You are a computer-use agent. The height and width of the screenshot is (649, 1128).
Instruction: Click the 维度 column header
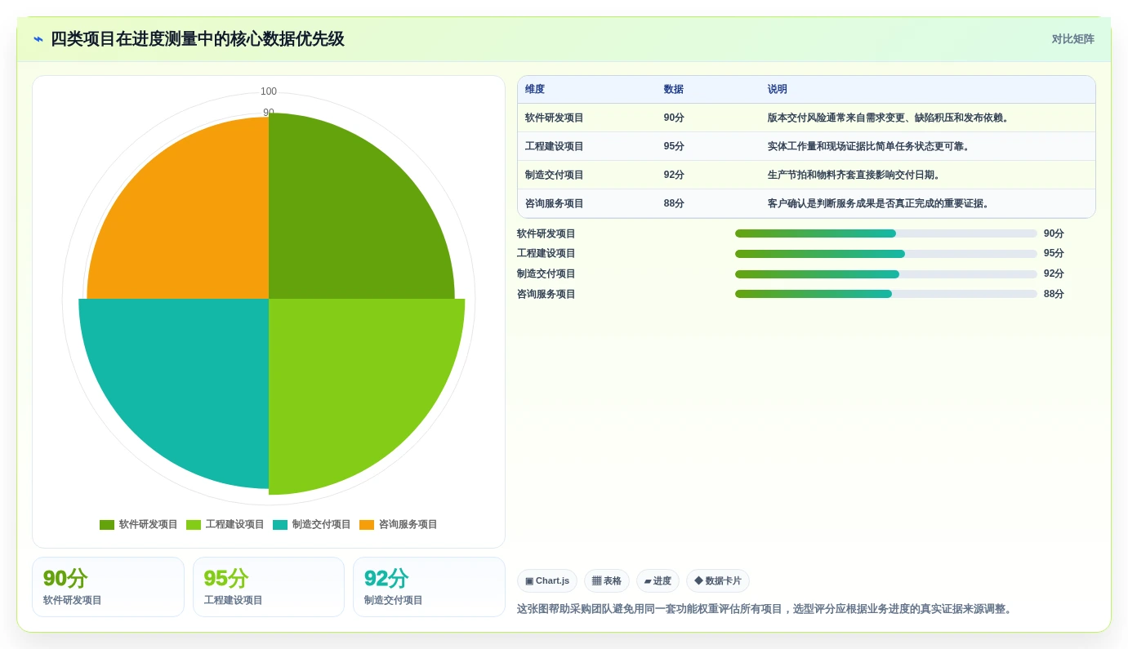click(x=535, y=90)
